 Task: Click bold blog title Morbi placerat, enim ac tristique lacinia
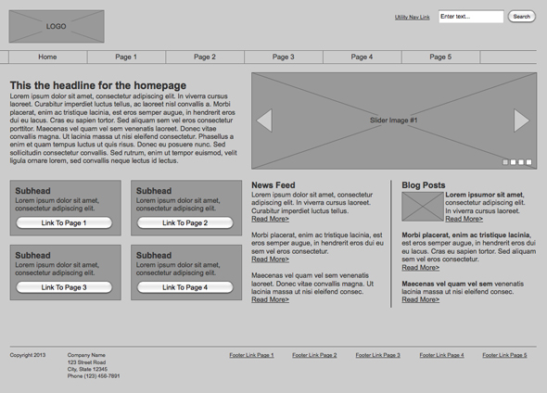[466, 235]
